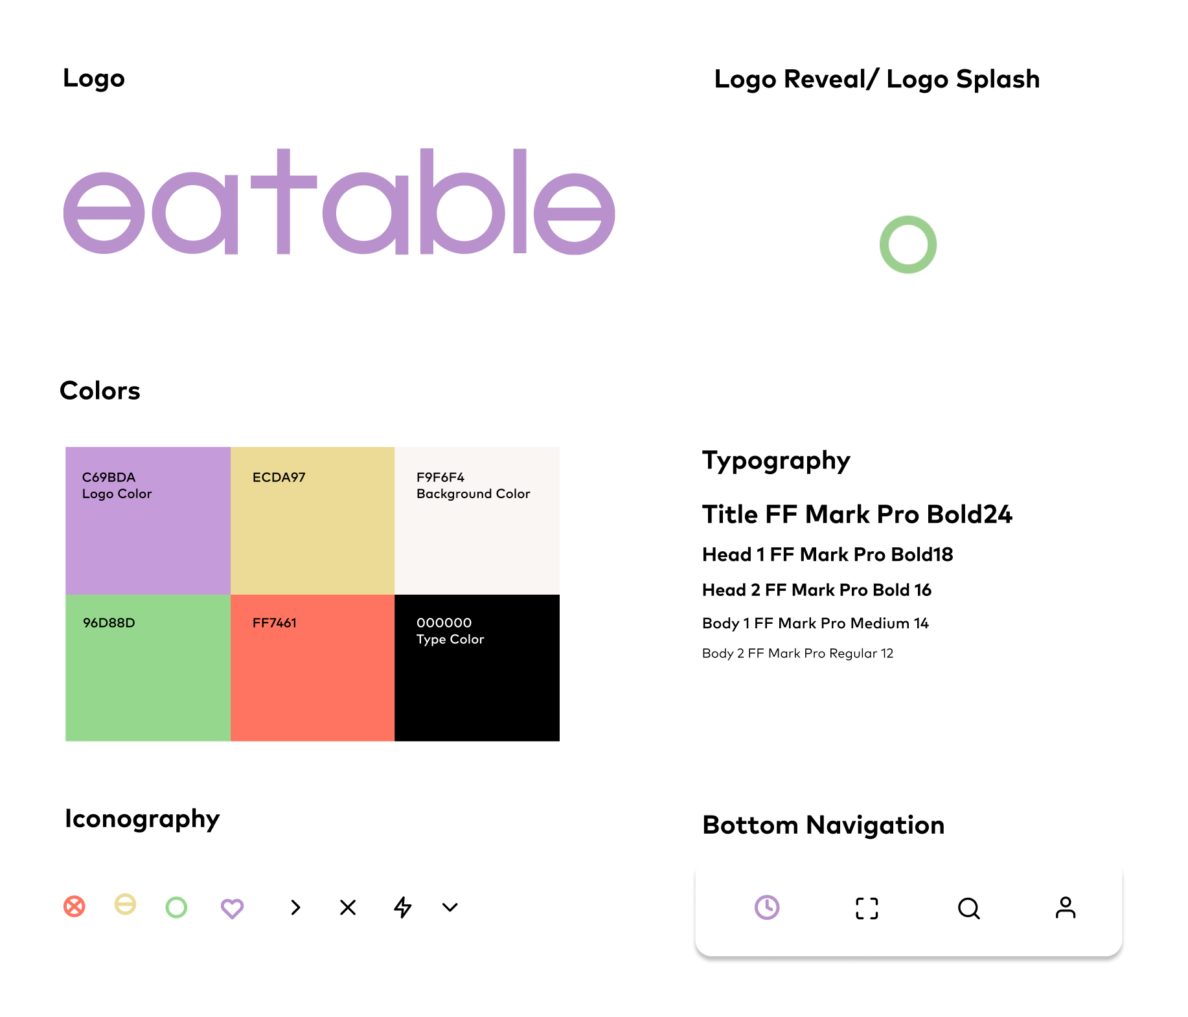The height and width of the screenshot is (1017, 1188).
Task: Choose the green 96D88D color swatch
Action: pyautogui.click(x=148, y=668)
